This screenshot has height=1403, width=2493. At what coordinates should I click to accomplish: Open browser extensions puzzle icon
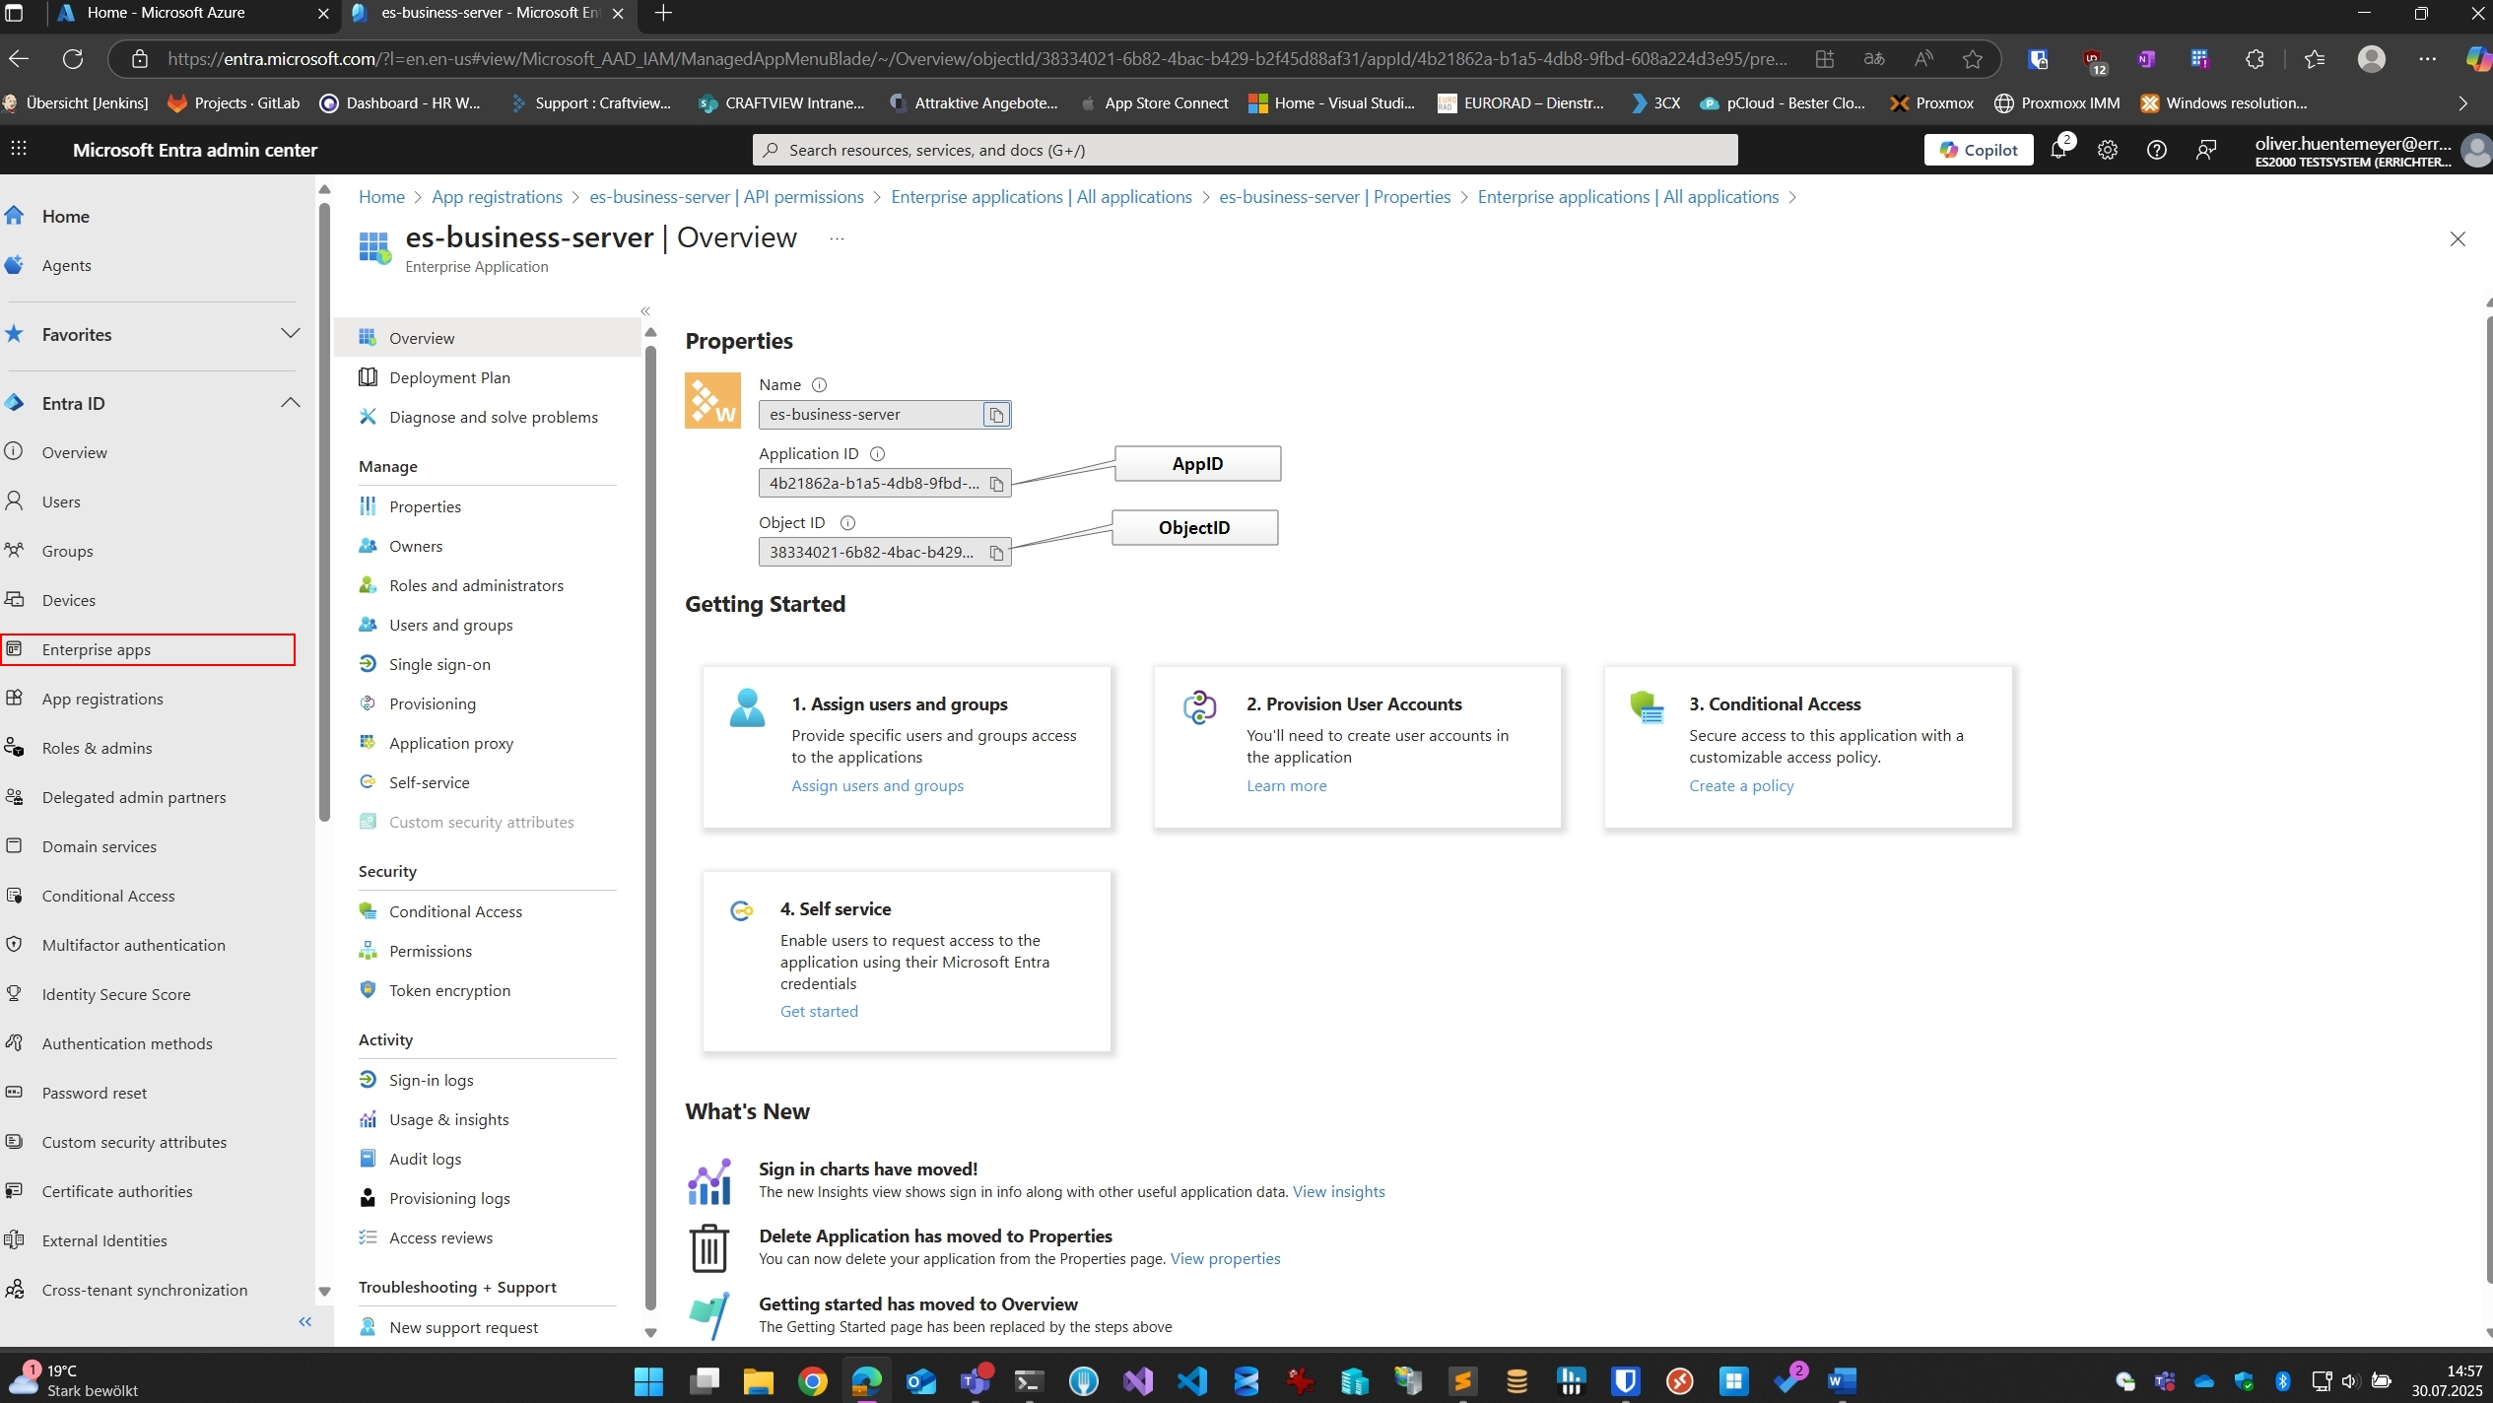(x=2255, y=59)
